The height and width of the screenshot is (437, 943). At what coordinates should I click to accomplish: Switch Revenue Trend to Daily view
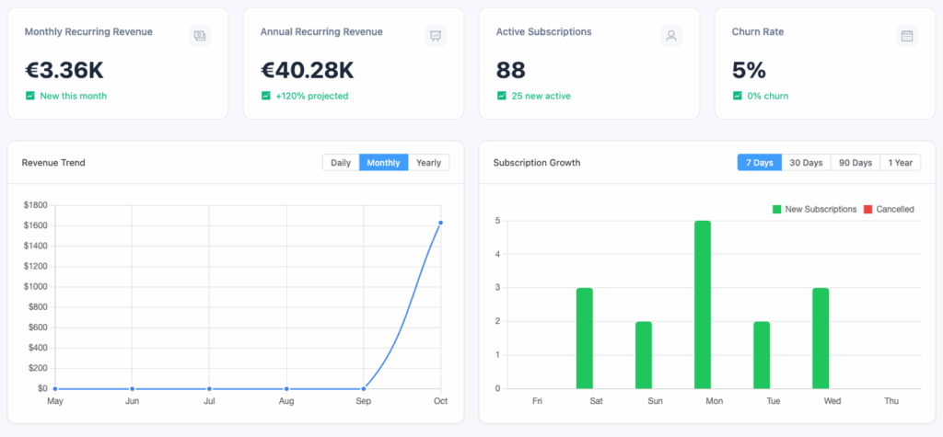pos(341,163)
